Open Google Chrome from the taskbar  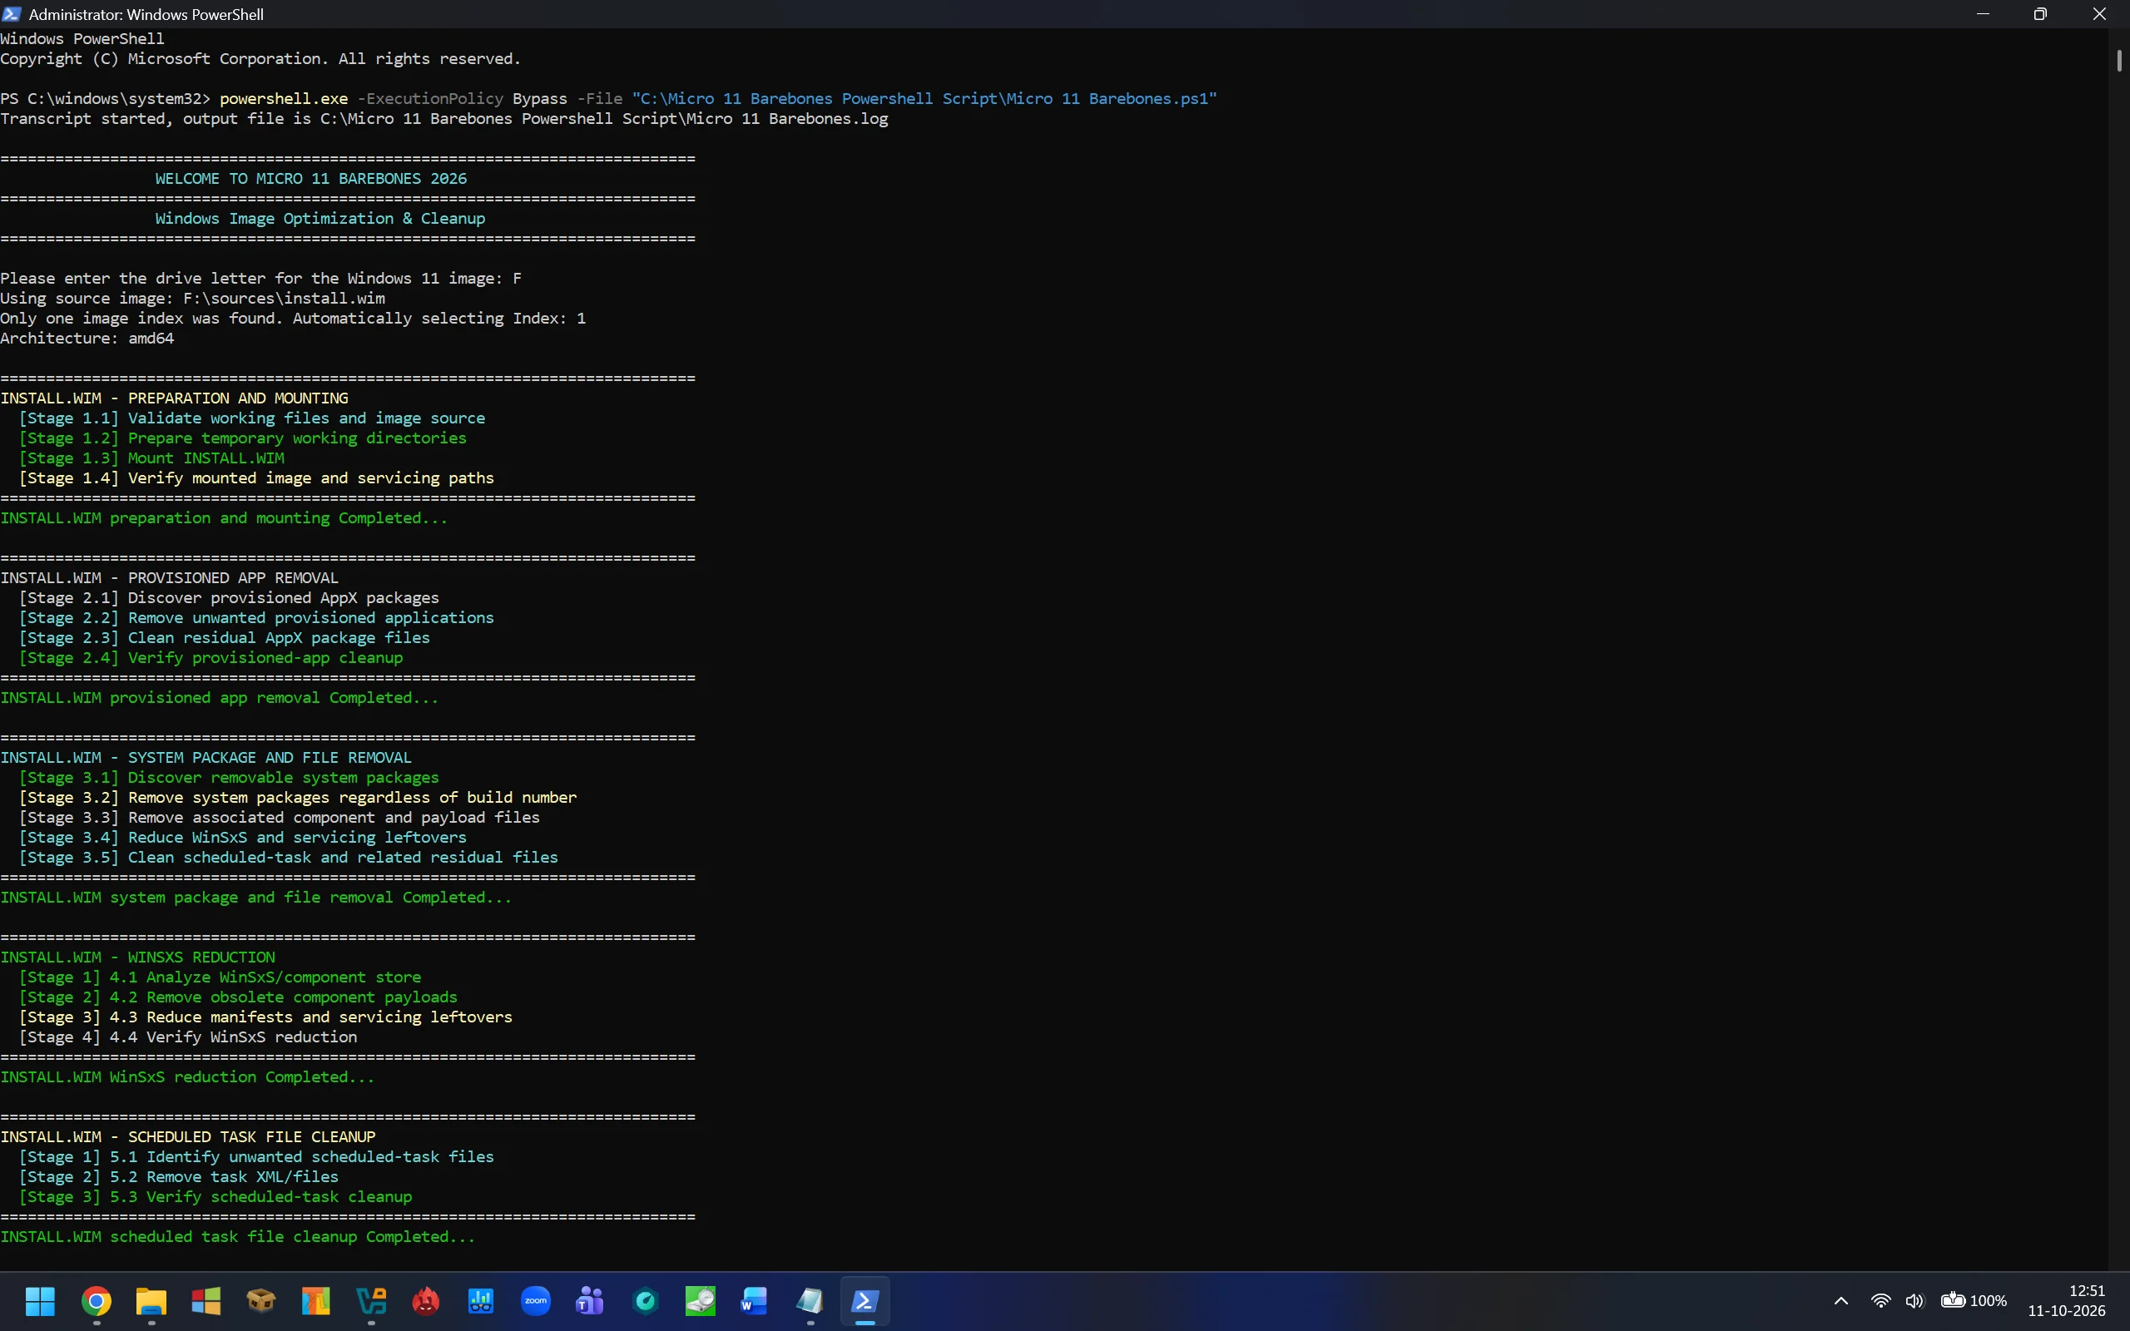point(96,1300)
